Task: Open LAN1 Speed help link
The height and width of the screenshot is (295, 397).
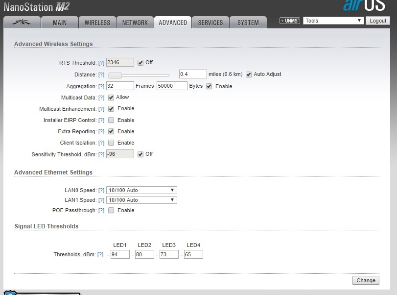Action: coord(101,200)
